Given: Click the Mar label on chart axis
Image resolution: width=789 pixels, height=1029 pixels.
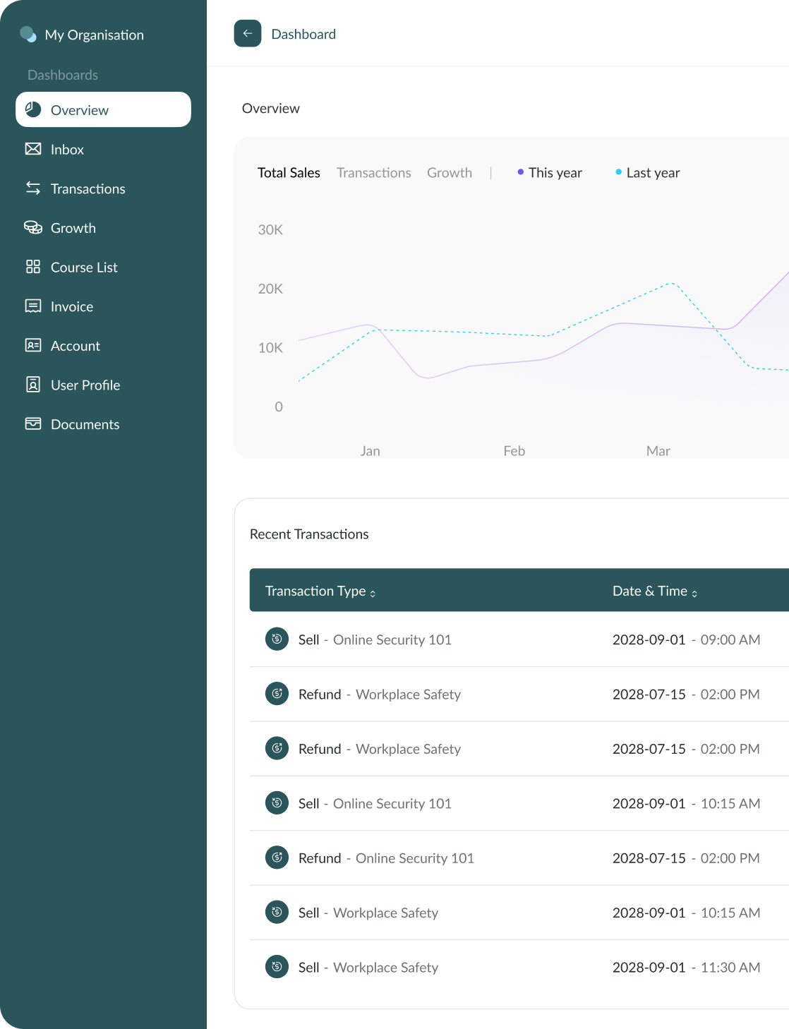Looking at the screenshot, I should 658,451.
